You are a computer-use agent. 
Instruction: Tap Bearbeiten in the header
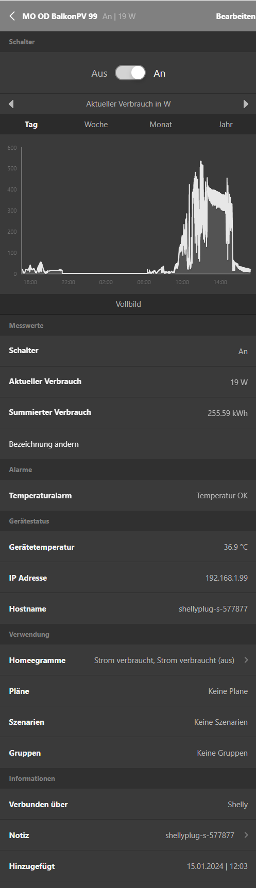click(235, 16)
